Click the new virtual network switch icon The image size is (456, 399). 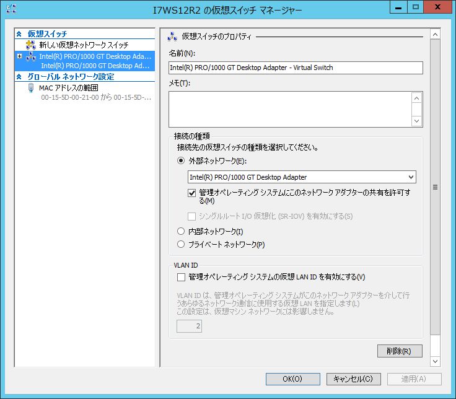(x=31, y=45)
